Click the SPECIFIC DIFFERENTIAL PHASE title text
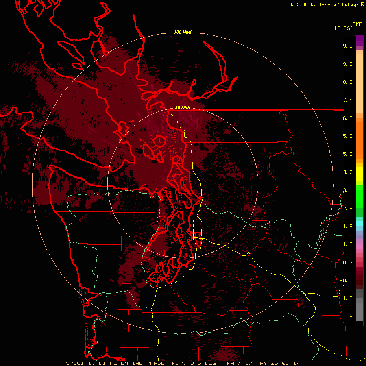The height and width of the screenshot is (366, 366). 115,363
